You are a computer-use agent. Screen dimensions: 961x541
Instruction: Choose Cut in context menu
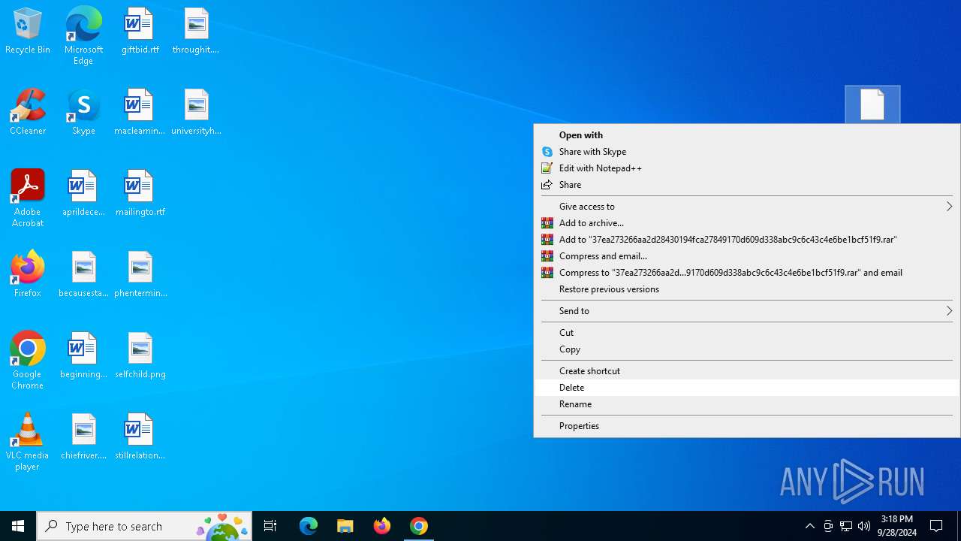[x=747, y=333]
